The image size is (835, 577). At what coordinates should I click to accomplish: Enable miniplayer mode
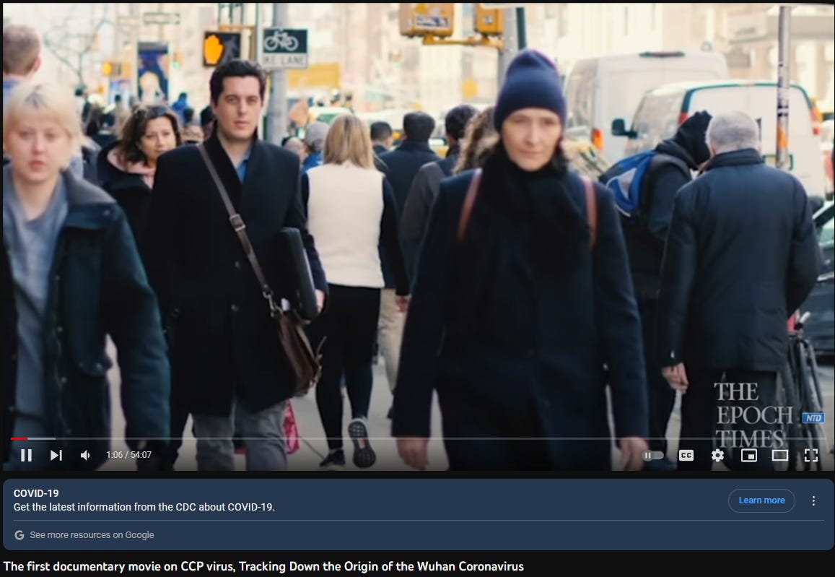(749, 455)
